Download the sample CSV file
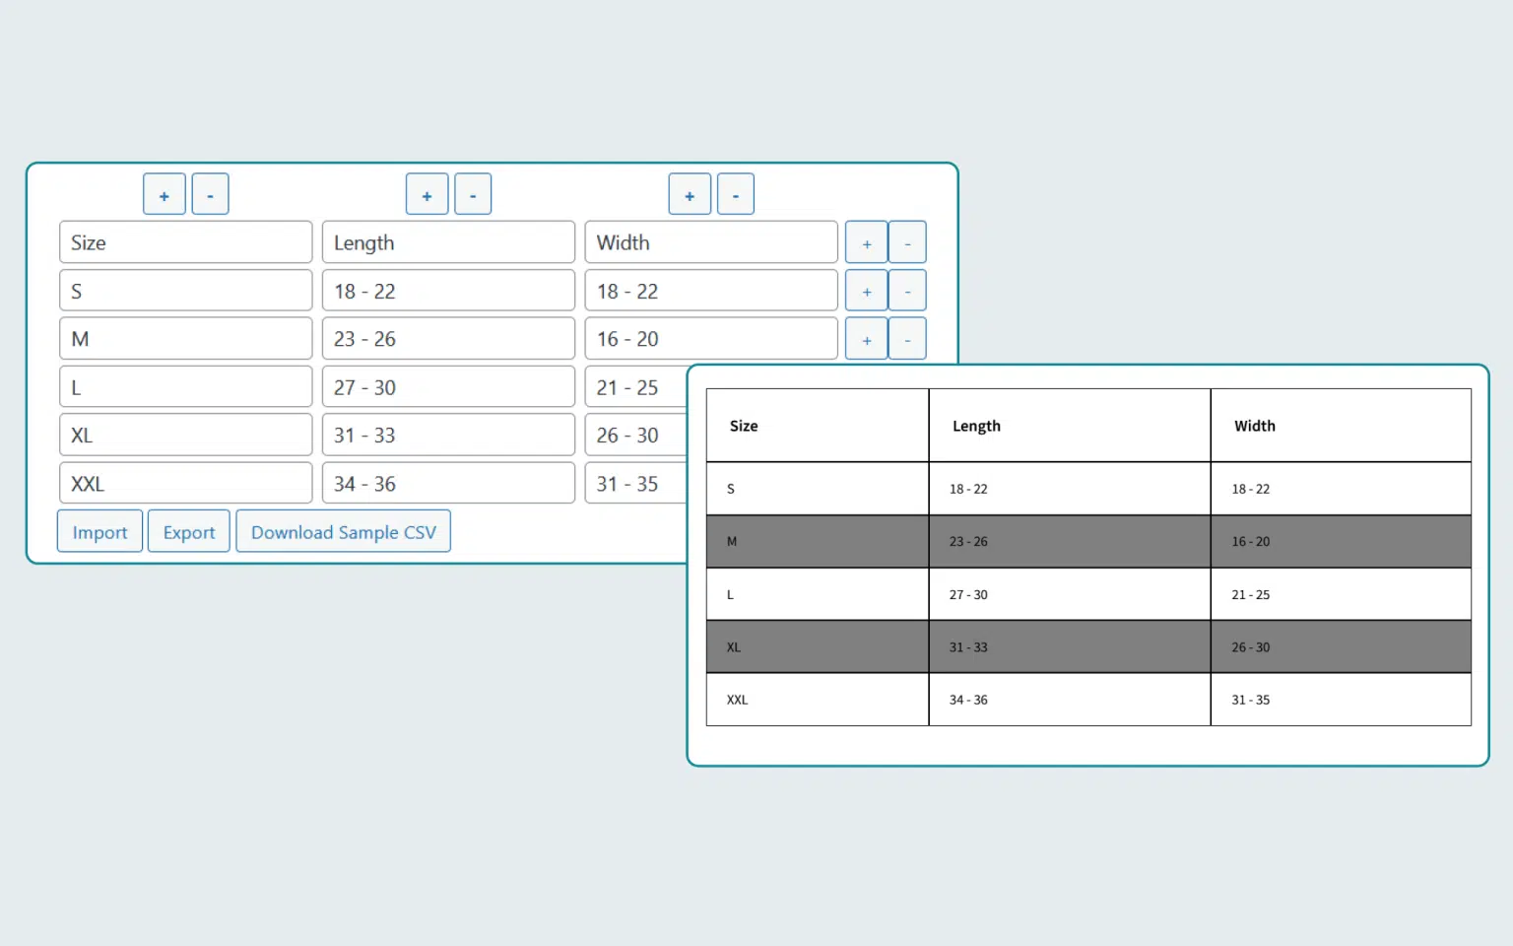The height and width of the screenshot is (946, 1513). click(x=343, y=532)
